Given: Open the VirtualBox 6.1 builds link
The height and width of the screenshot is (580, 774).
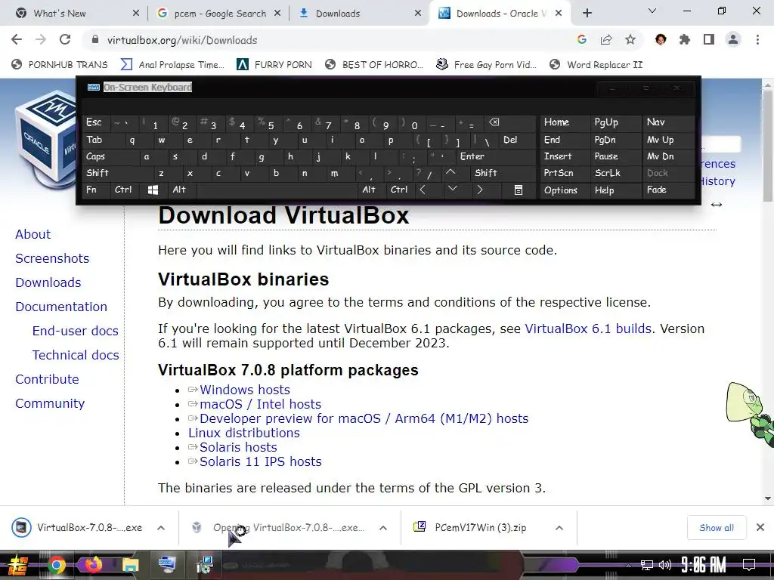Looking at the screenshot, I should click(588, 329).
